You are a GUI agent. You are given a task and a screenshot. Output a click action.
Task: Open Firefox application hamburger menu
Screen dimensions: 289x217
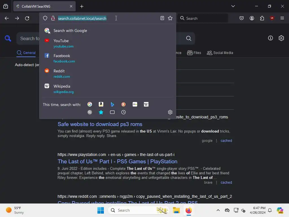(282, 18)
